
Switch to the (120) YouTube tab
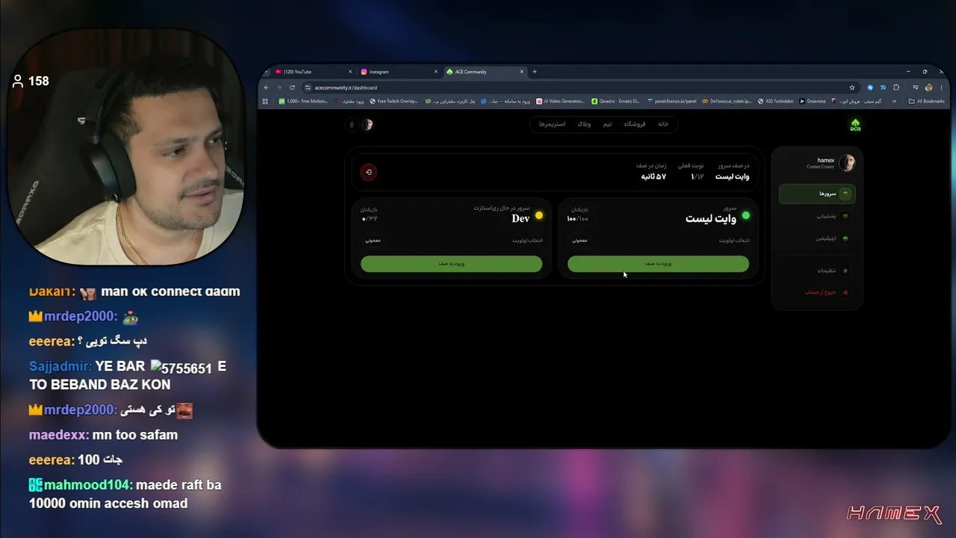tap(314, 72)
